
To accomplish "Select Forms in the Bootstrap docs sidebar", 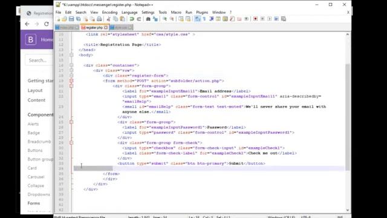I will (34, 203).
